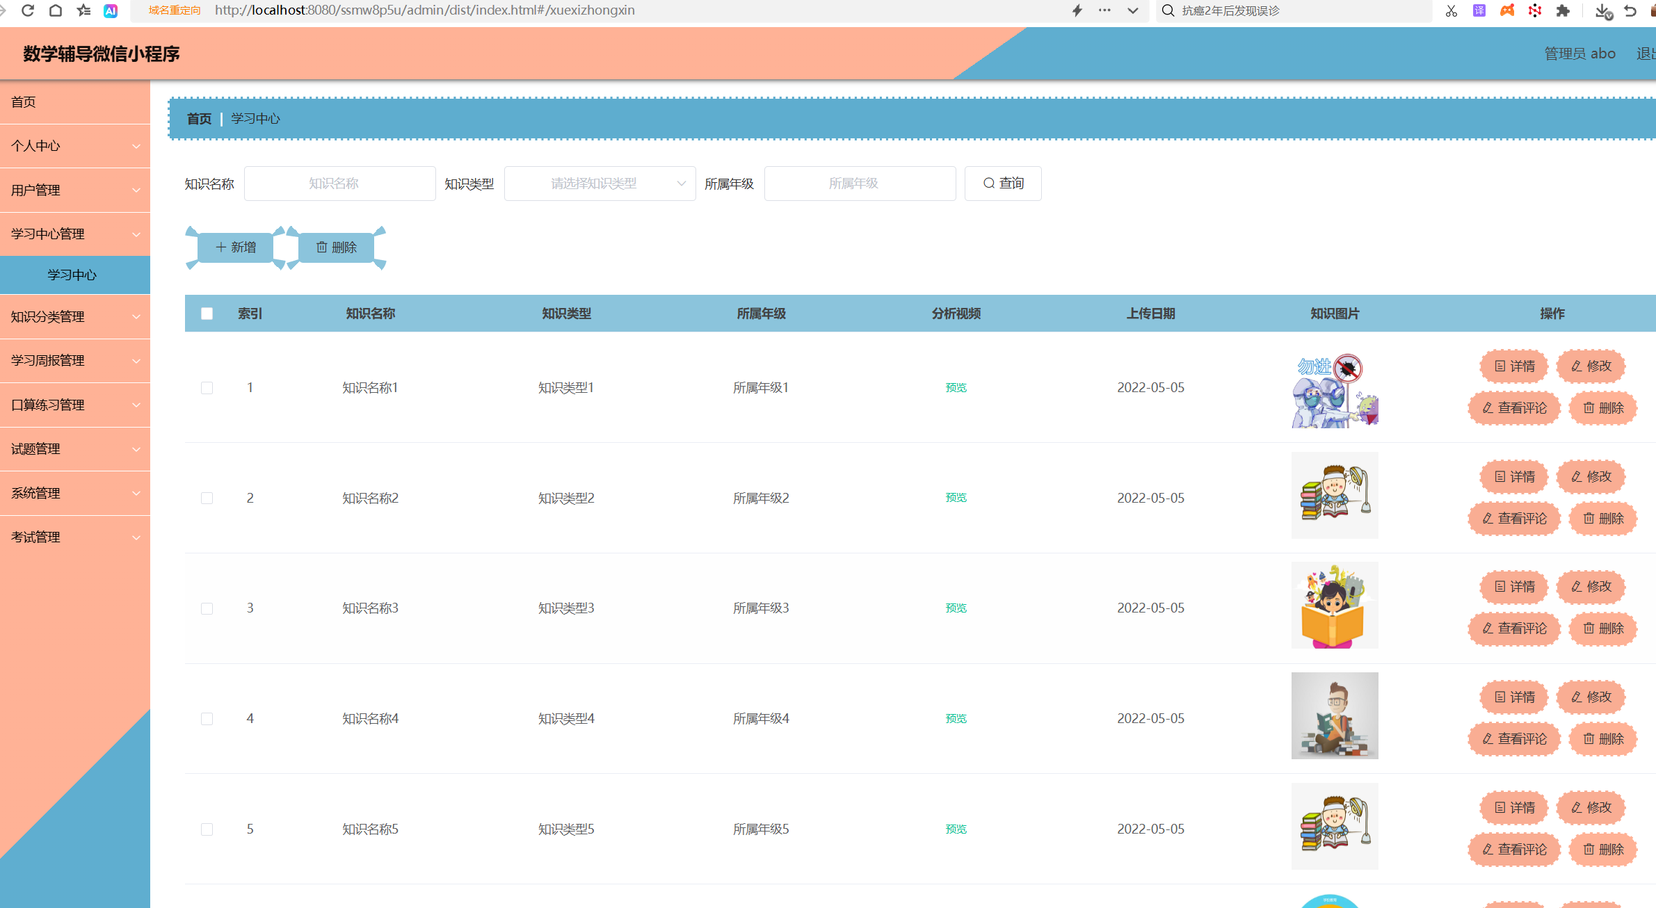The image size is (1656, 908).
Task: Open the 请选择知识类型 dropdown
Action: [600, 183]
